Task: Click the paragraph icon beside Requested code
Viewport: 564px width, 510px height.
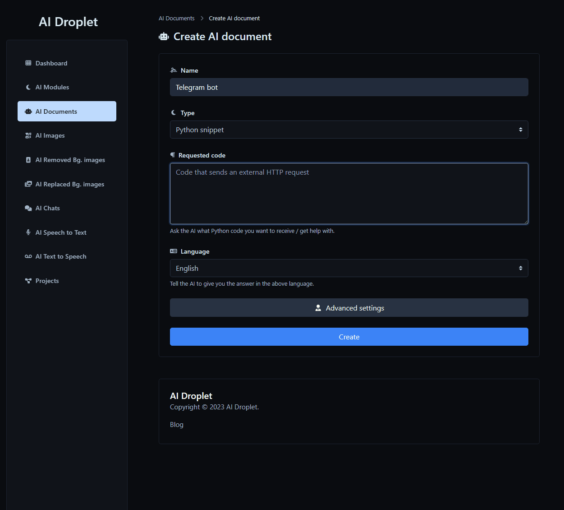Action: click(x=172, y=155)
